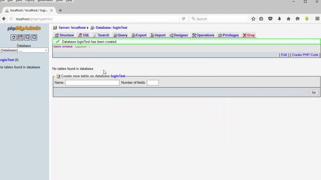Image resolution: width=321 pixels, height=180 pixels.
Task: Click the CREATE DATABASE query text
Action: pos(72,46)
